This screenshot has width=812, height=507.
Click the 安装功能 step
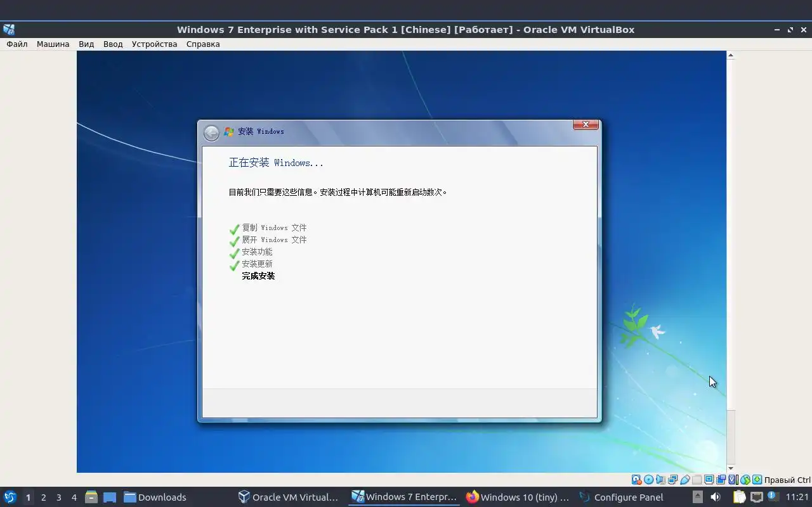point(257,252)
